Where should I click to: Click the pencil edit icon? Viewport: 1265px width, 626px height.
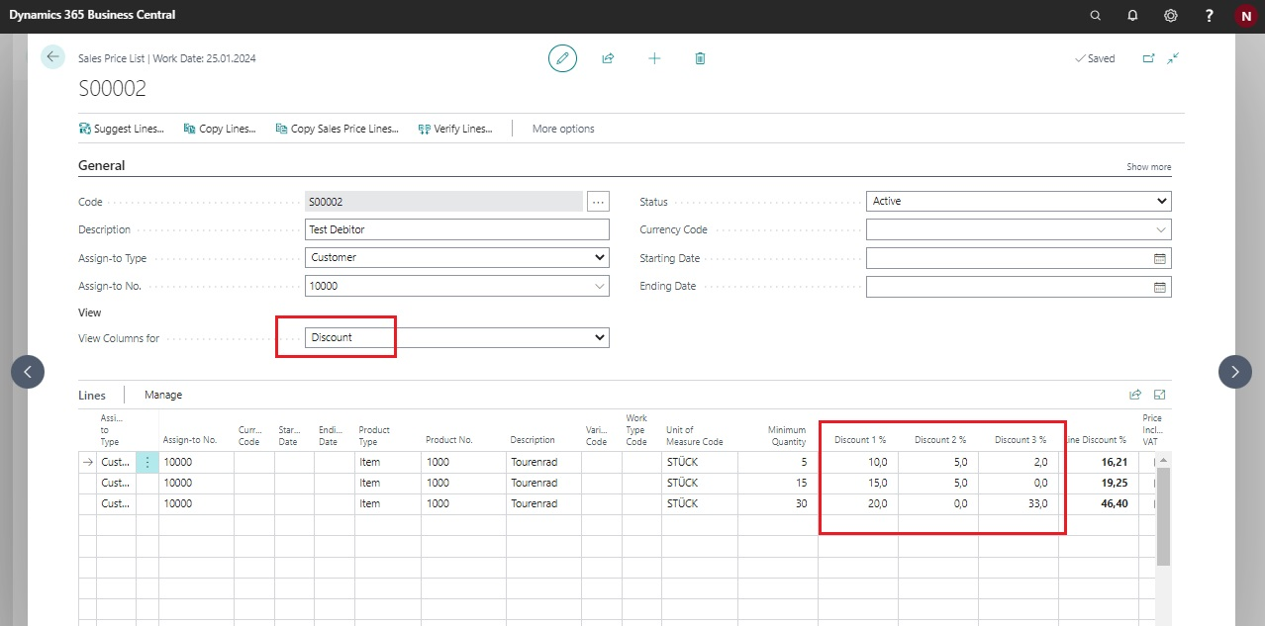[x=562, y=58]
